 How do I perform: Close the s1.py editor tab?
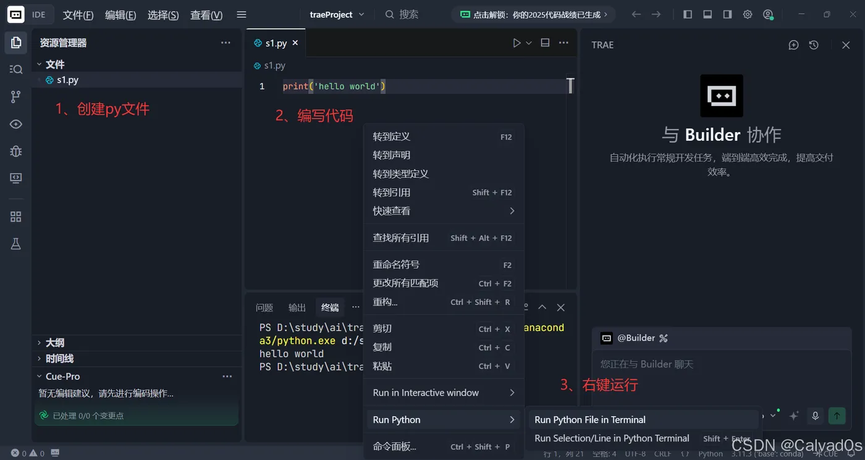point(295,43)
